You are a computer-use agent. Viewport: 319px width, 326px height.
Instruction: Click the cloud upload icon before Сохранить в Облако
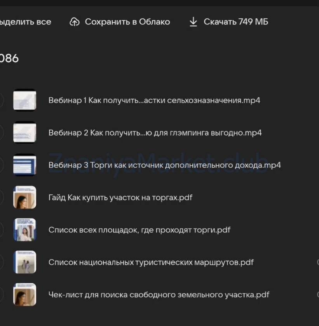point(75,22)
